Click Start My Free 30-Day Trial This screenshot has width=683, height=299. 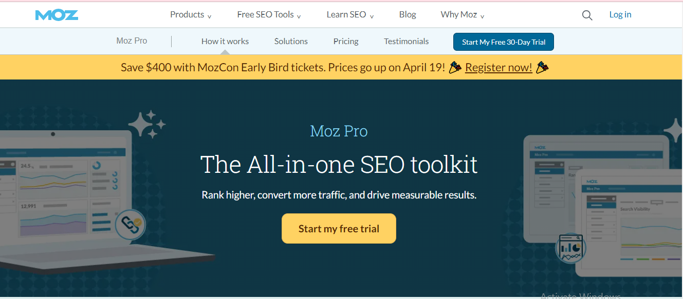(x=503, y=42)
